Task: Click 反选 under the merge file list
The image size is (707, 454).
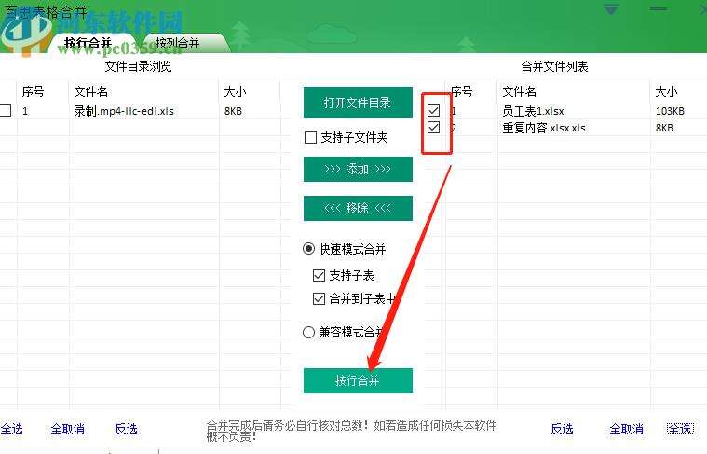Action: click(563, 429)
